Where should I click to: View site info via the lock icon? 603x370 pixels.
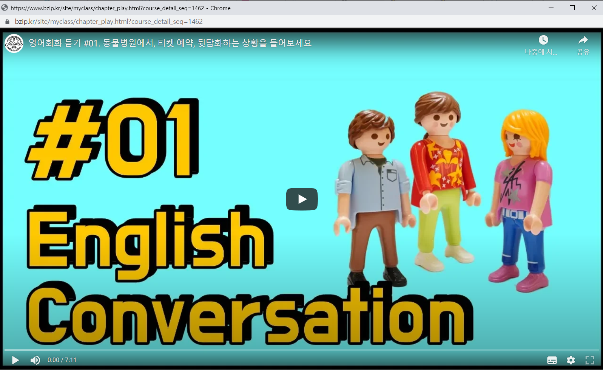7,22
